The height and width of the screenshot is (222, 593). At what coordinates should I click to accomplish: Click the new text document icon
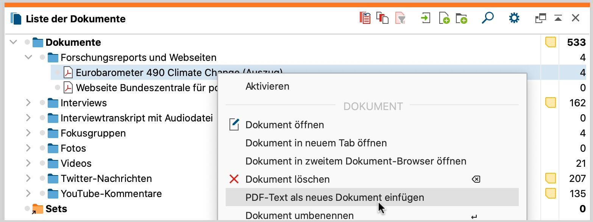pyautogui.click(x=444, y=18)
